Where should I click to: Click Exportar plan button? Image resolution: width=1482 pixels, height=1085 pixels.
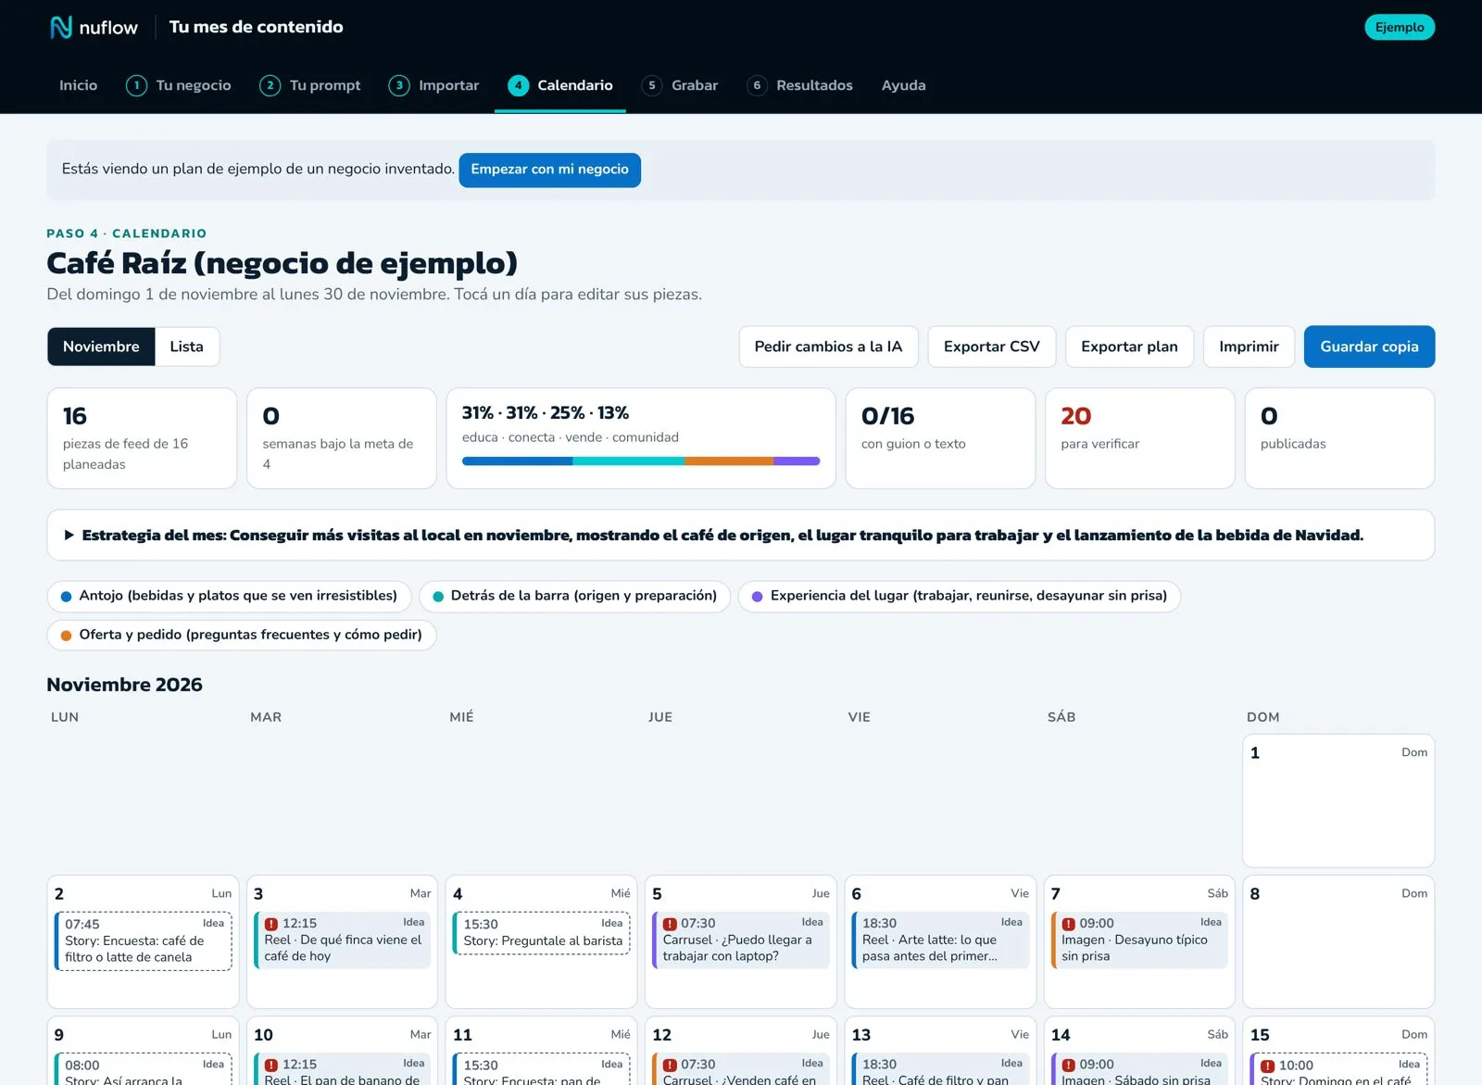click(1129, 347)
